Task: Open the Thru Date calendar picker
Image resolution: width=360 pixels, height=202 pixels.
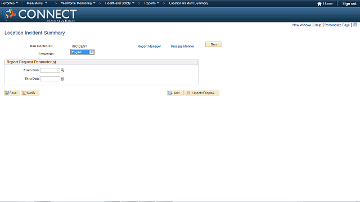Action: click(62, 79)
